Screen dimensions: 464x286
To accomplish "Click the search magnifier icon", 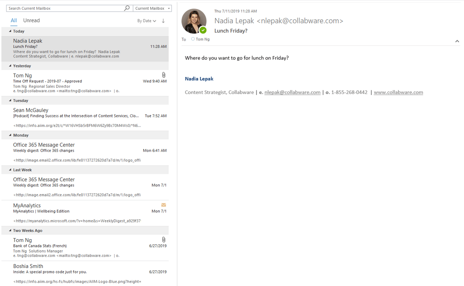I will (127, 8).
